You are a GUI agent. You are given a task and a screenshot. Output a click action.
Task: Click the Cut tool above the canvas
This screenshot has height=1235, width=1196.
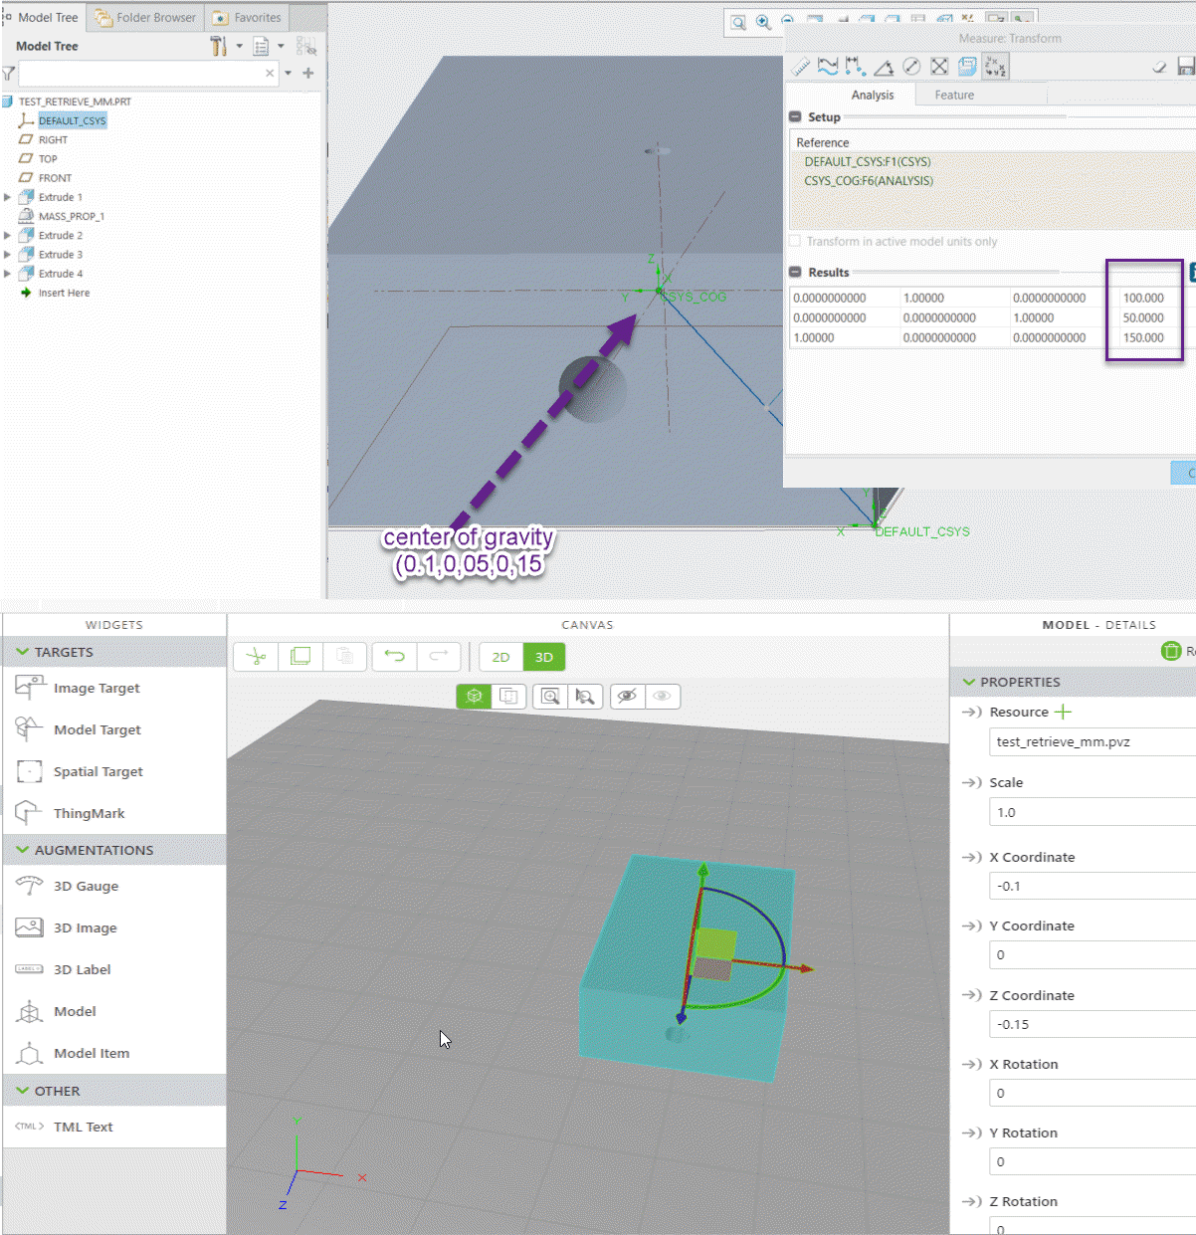pyautogui.click(x=256, y=657)
